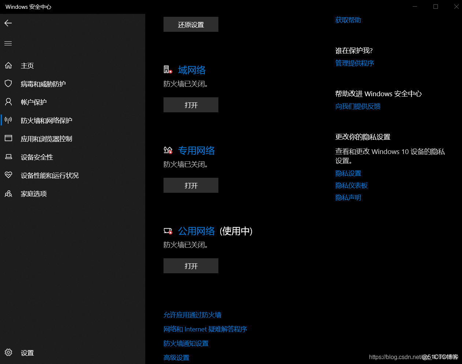Click the public network bench icon
Screen dimensions: 462x364
click(x=168, y=231)
